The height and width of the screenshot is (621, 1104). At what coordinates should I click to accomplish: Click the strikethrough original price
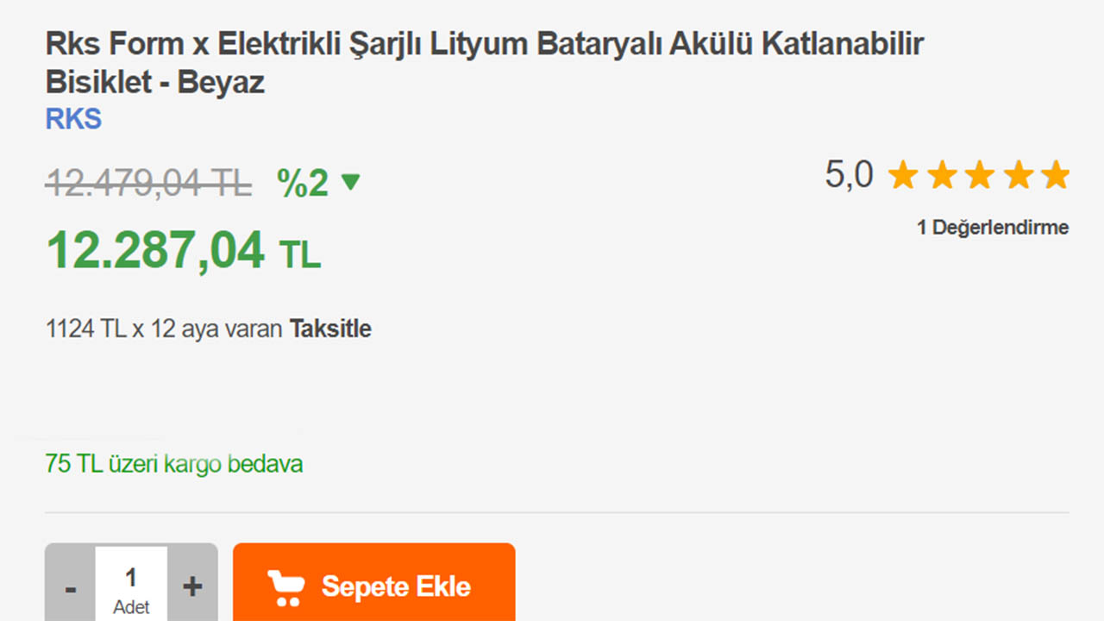pyautogui.click(x=147, y=181)
